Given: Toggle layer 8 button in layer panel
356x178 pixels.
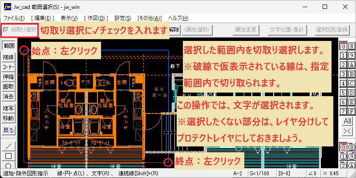Looking at the screenshot, I should coord(352,46).
